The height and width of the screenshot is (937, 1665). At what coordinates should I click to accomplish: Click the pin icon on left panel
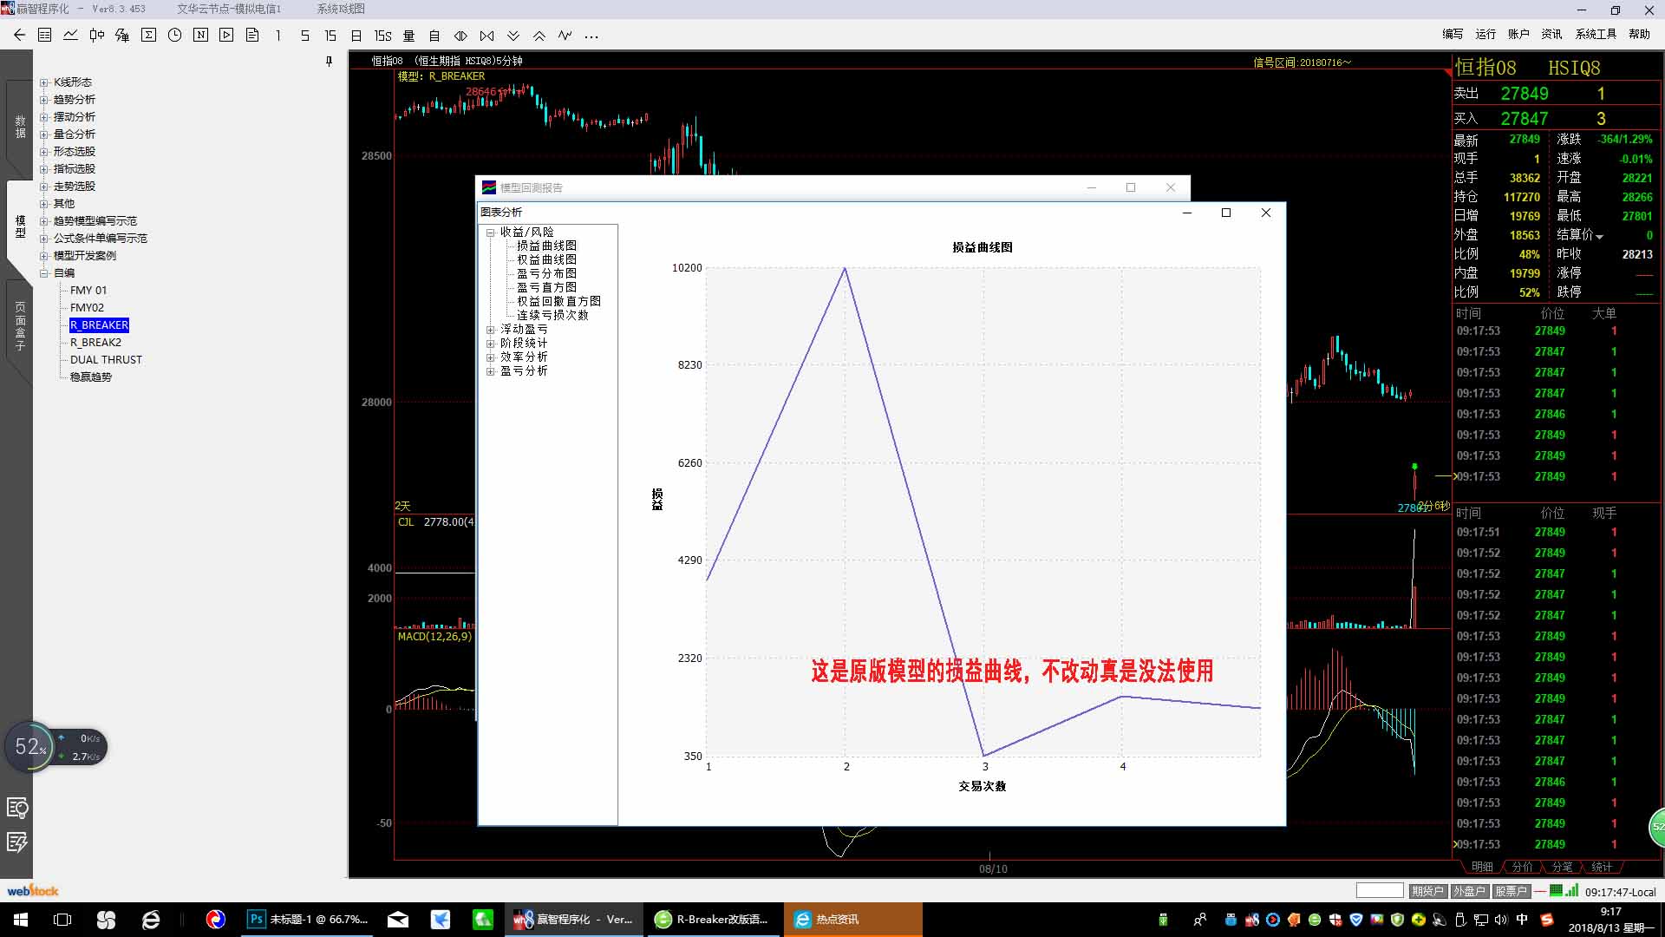pyautogui.click(x=329, y=61)
